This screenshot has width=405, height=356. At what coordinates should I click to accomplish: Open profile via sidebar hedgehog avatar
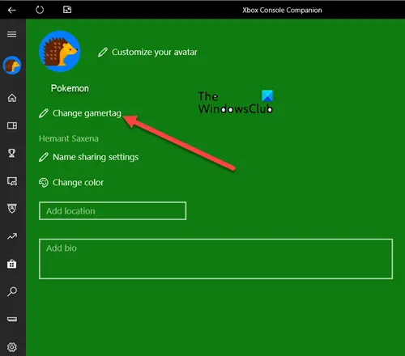click(x=12, y=66)
